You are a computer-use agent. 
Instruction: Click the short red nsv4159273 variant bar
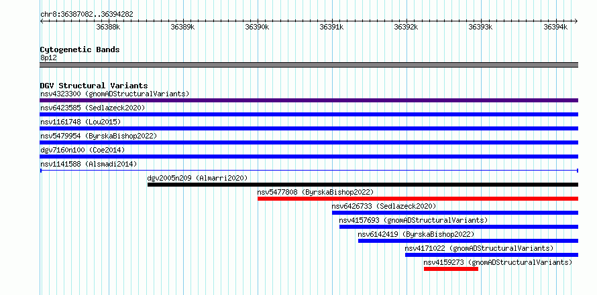point(451,269)
